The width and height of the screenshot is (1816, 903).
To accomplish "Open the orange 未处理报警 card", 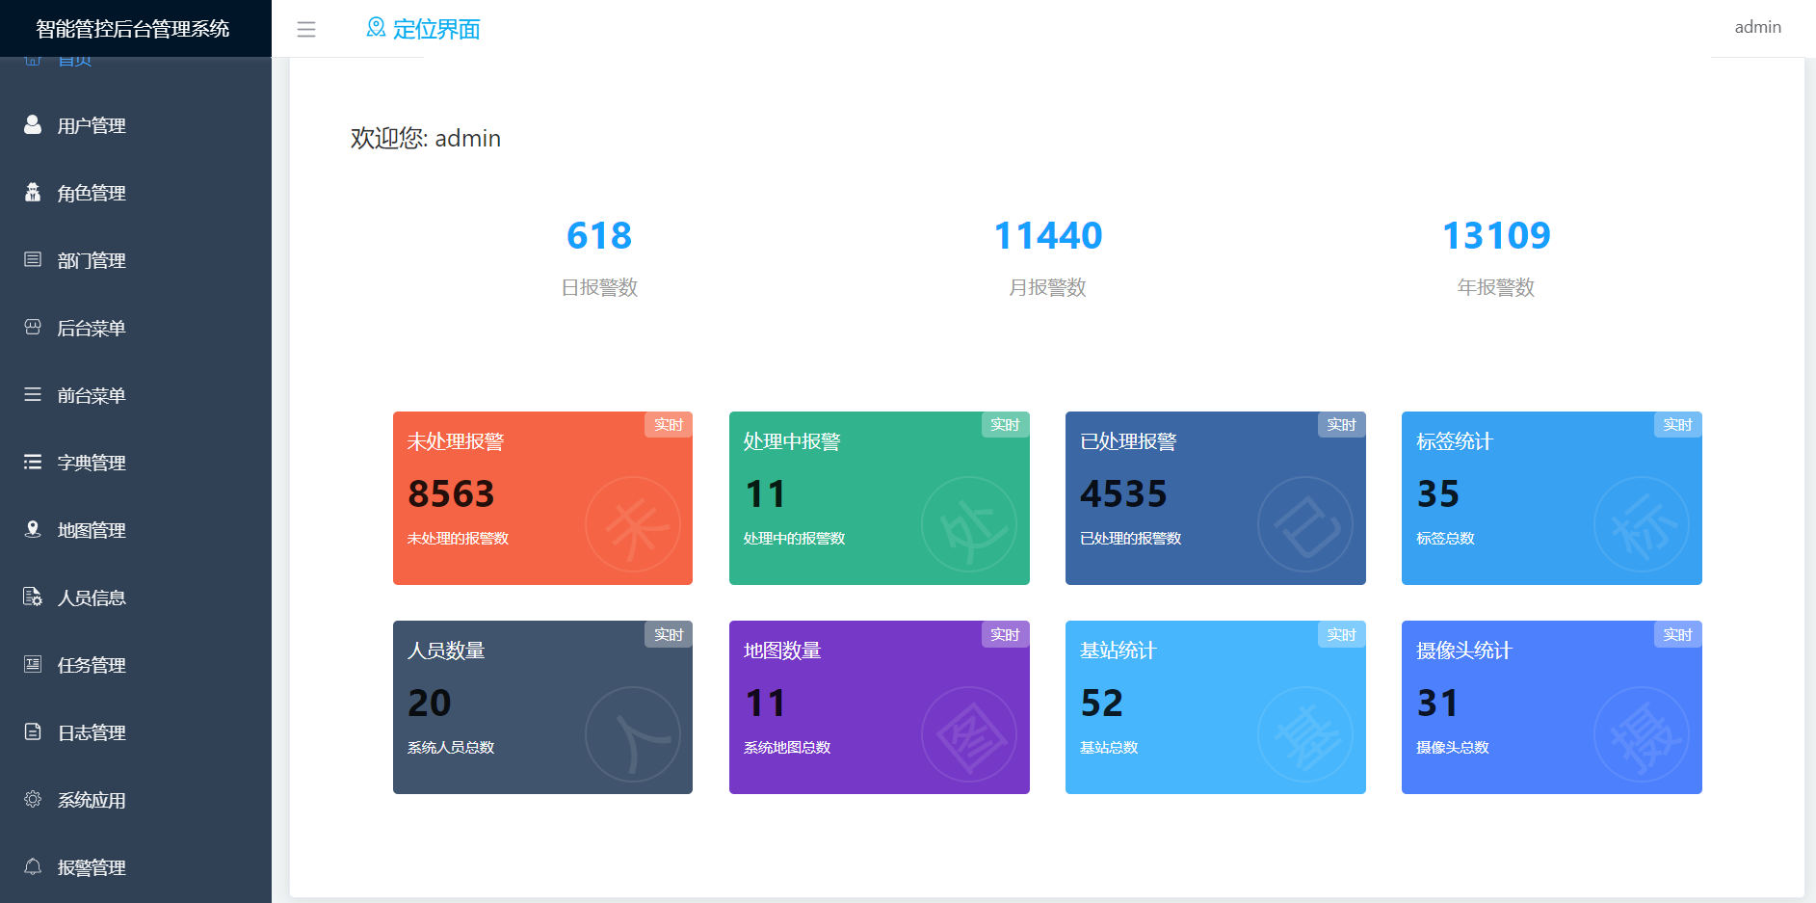I will point(542,498).
